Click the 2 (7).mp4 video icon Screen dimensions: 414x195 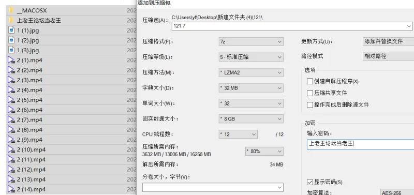click(11, 120)
